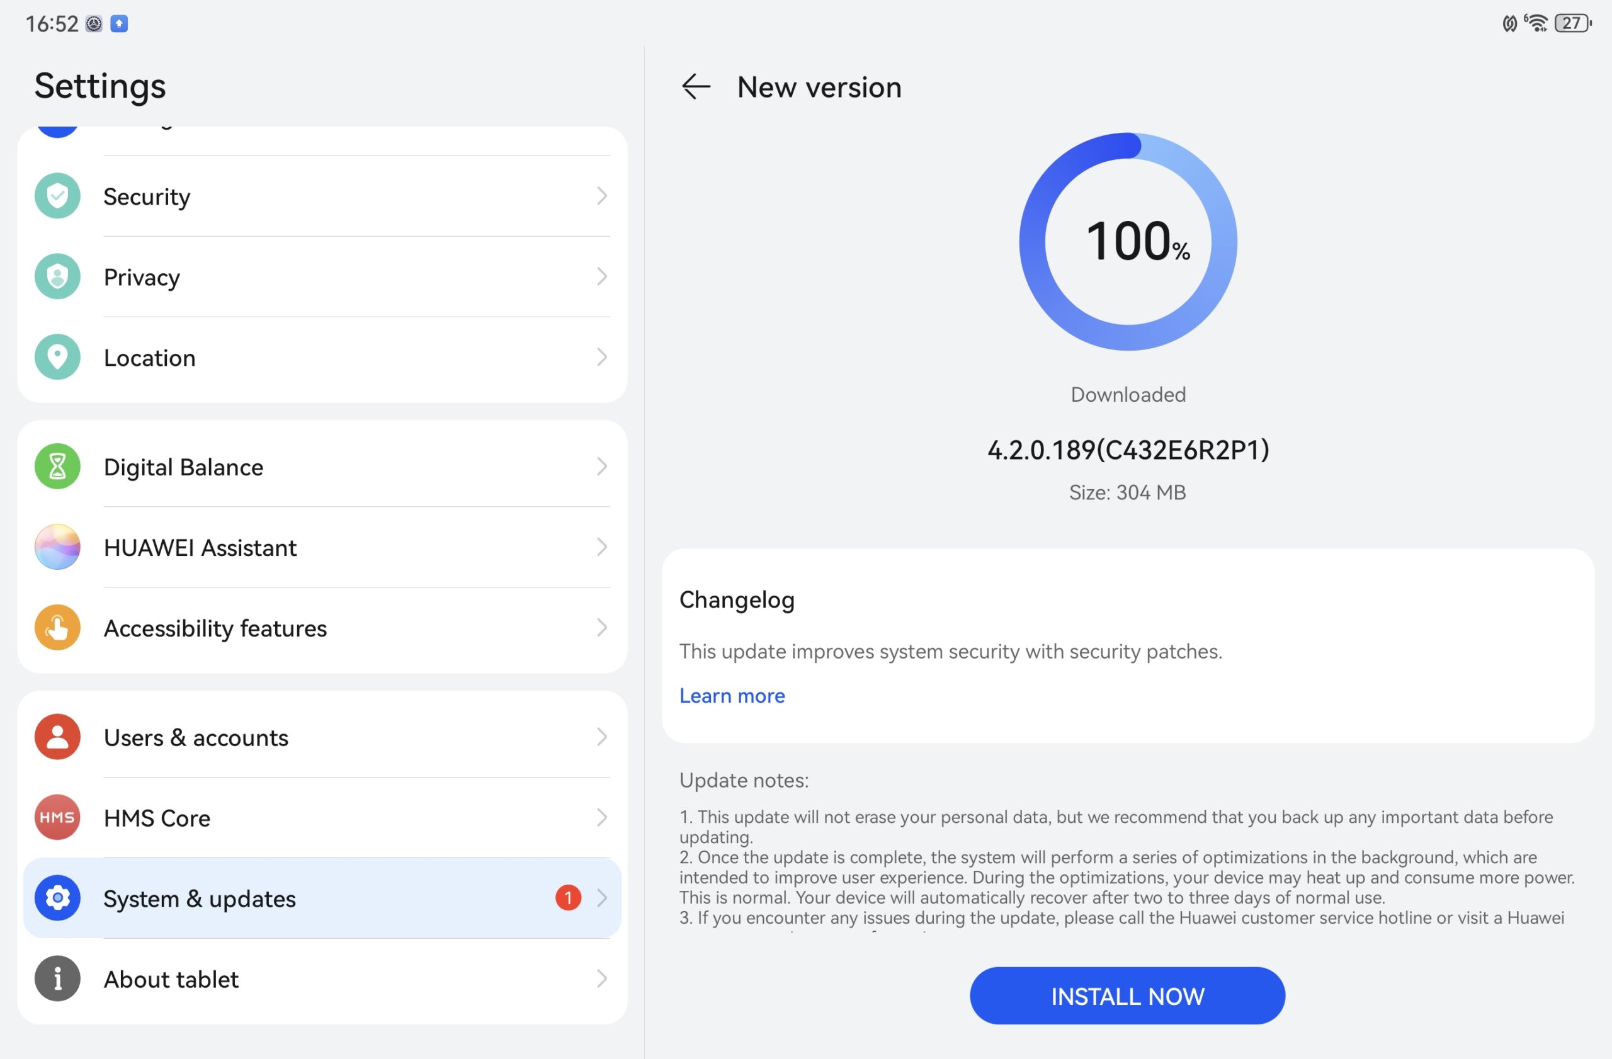Tap the System & updates gear icon

point(57,898)
